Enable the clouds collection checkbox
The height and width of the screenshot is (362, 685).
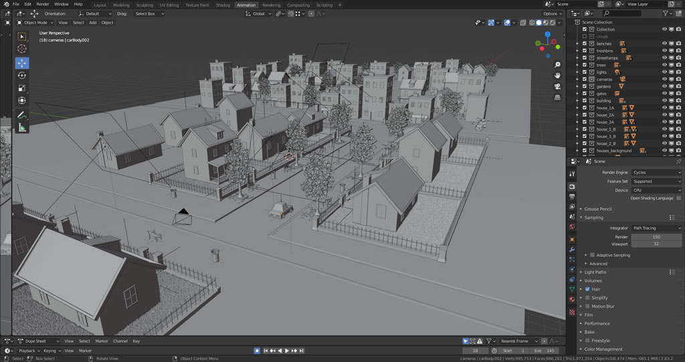point(585,37)
